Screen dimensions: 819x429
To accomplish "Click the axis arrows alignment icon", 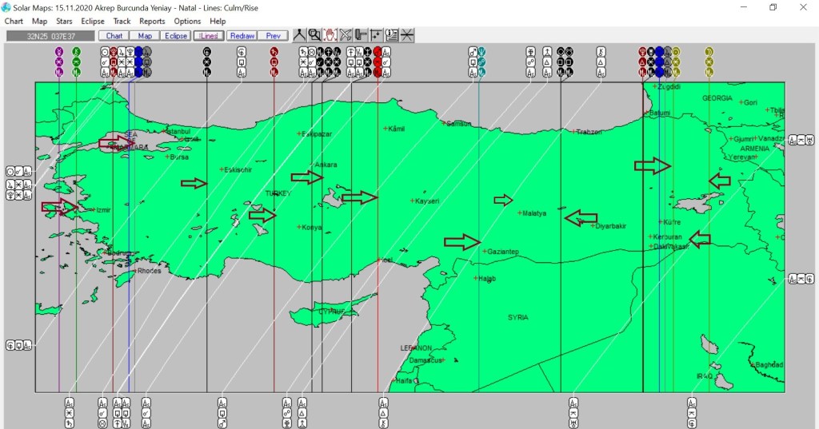I will click(x=376, y=35).
